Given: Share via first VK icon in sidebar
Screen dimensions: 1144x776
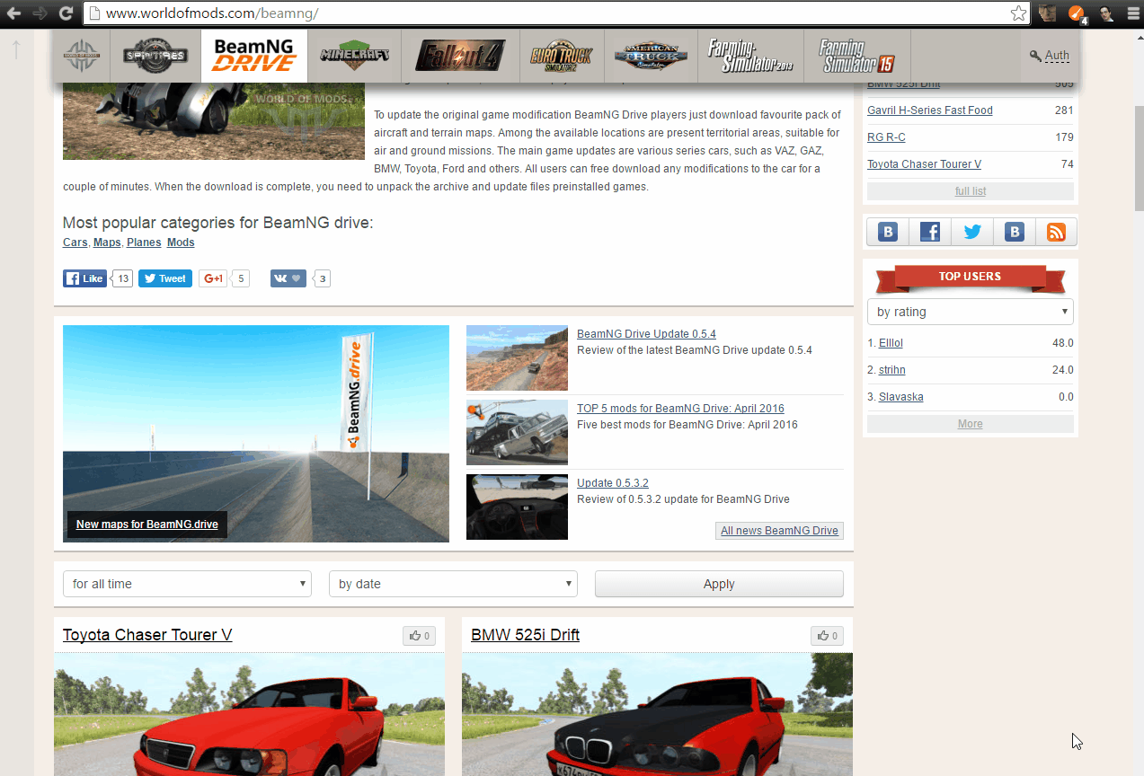Looking at the screenshot, I should pos(888,232).
